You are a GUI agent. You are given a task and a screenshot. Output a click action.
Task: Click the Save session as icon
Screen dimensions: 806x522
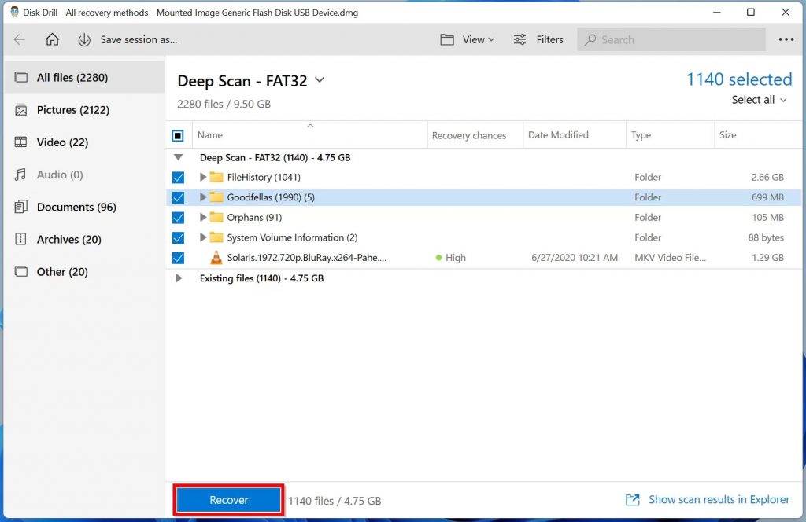click(85, 39)
